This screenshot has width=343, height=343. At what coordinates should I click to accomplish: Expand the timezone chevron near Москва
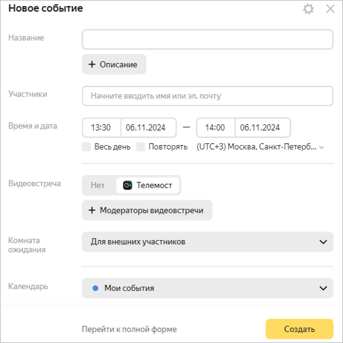tap(322, 147)
